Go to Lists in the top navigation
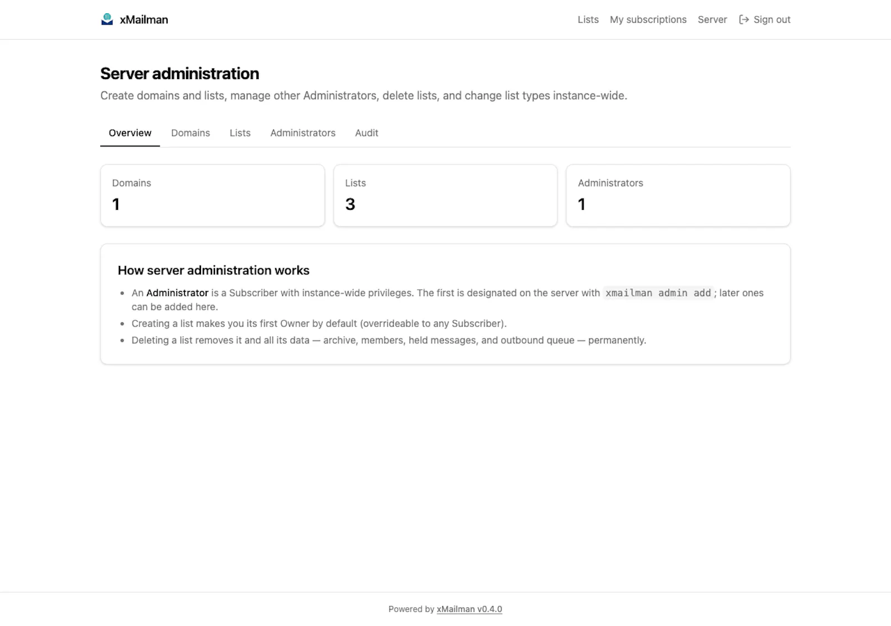 (x=588, y=19)
